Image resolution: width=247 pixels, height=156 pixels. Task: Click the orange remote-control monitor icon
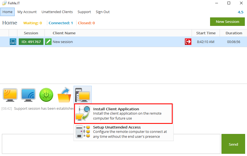pyautogui.click(x=10, y=95)
